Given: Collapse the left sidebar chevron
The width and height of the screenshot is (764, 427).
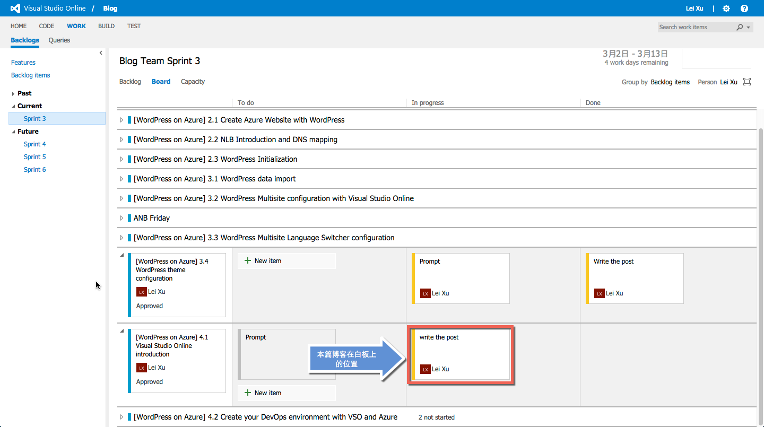Looking at the screenshot, I should tap(101, 53).
